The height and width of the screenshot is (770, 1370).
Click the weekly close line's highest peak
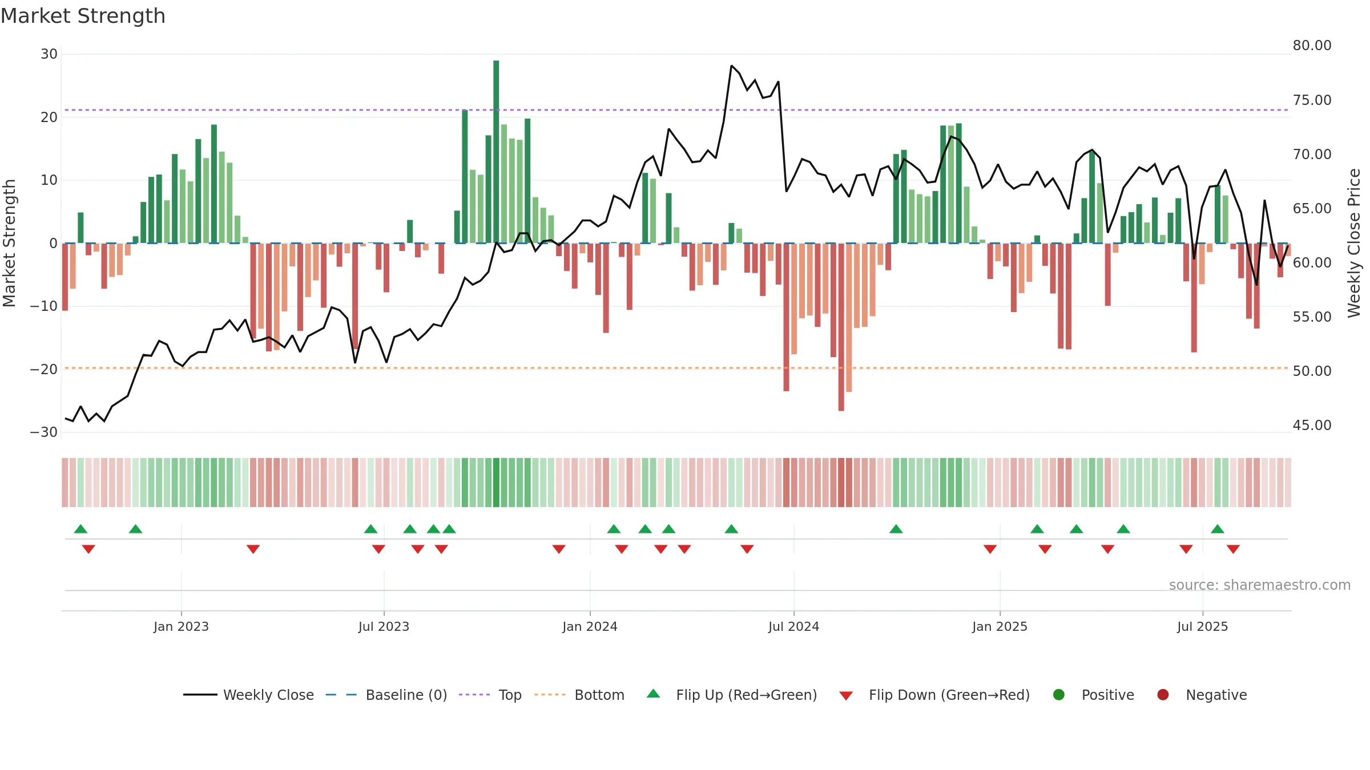[731, 66]
